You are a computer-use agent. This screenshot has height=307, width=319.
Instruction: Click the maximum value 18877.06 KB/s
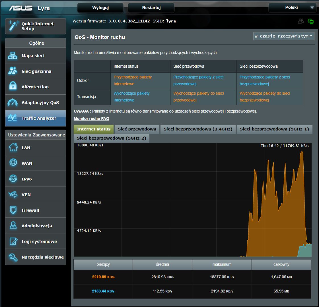(222, 277)
